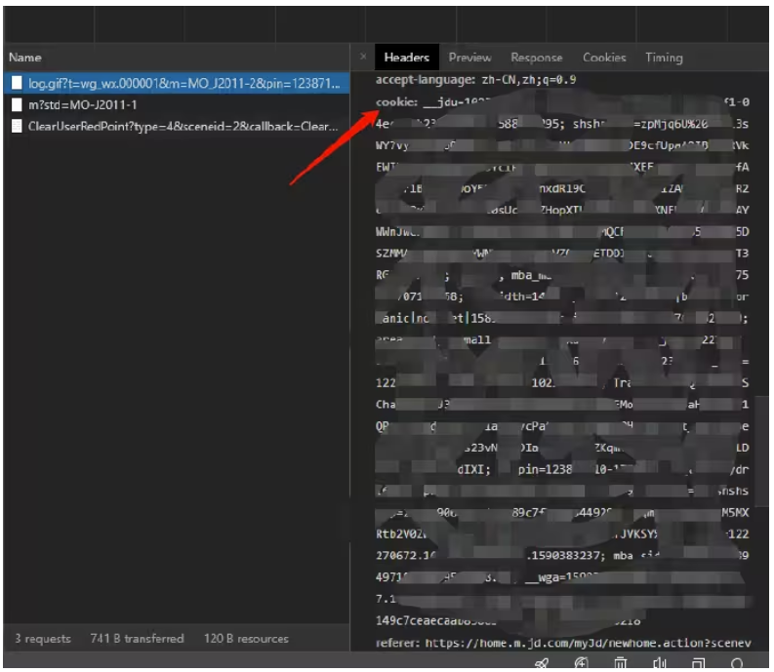
Task: Show the Response tab
Action: click(x=536, y=58)
